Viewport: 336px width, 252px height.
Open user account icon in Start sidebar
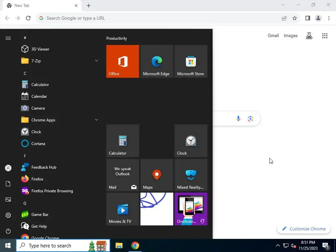(8, 168)
